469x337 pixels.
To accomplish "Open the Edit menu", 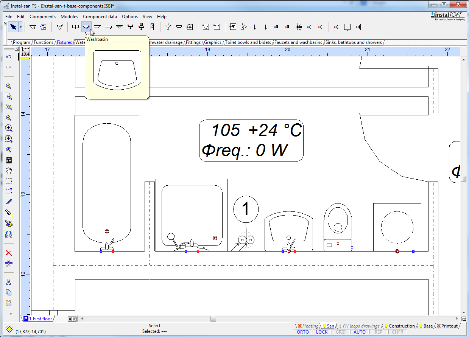I will pos(21,17).
